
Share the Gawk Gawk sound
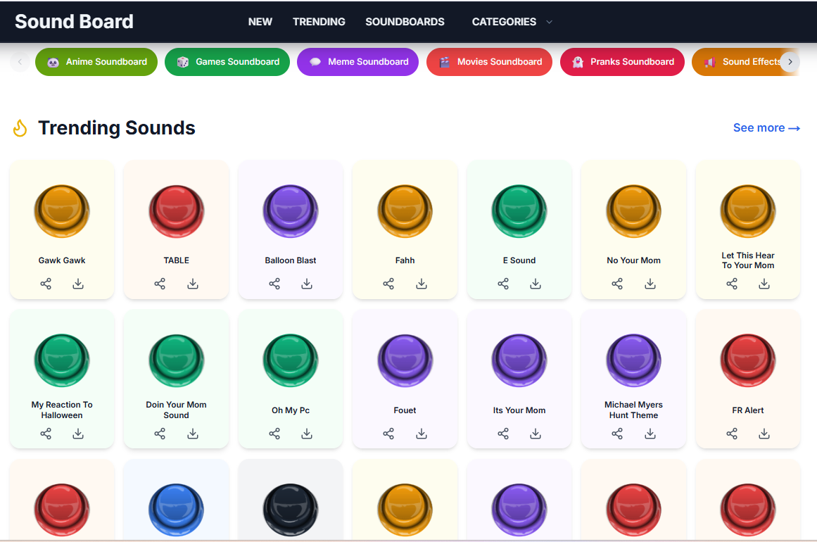(x=46, y=284)
